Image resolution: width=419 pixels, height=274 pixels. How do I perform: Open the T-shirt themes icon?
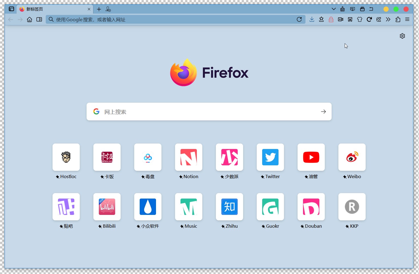(x=360, y=19)
